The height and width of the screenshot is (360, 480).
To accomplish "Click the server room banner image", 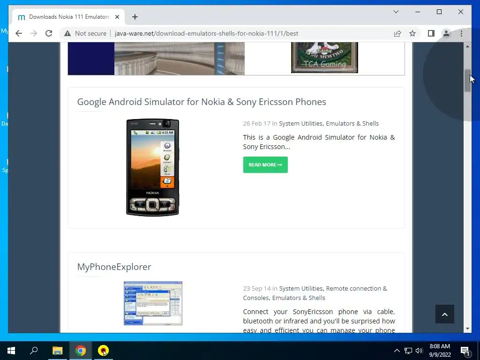I will [x=180, y=59].
